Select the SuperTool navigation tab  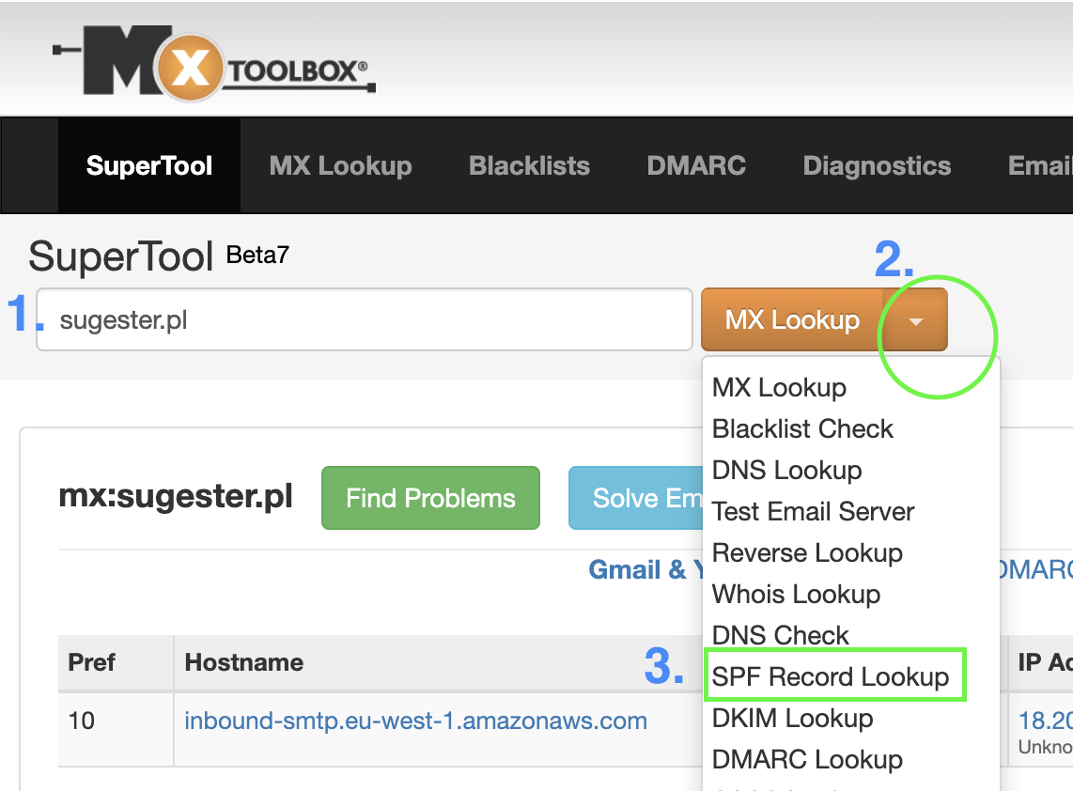(148, 165)
